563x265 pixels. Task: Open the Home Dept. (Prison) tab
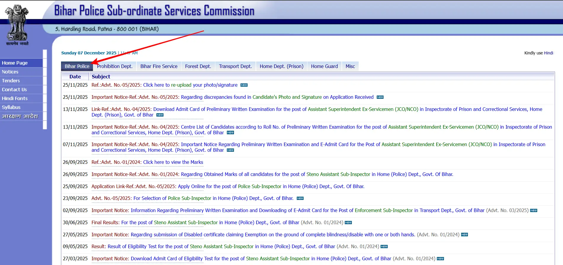(x=281, y=66)
